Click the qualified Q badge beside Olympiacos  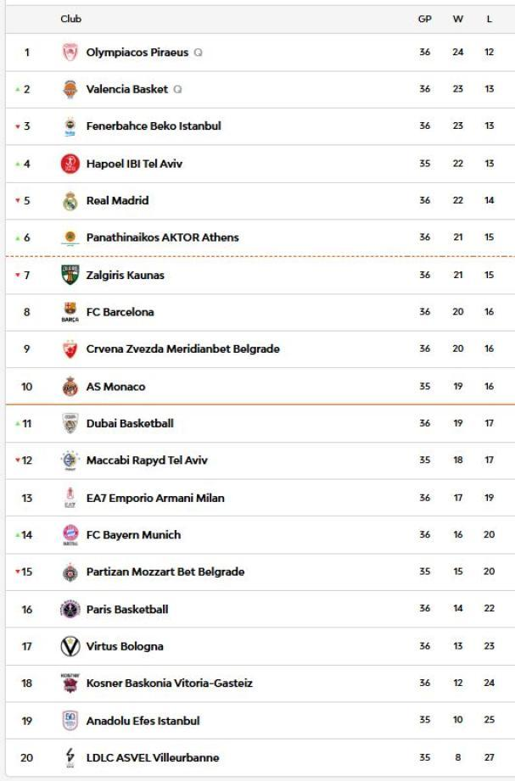198,53
